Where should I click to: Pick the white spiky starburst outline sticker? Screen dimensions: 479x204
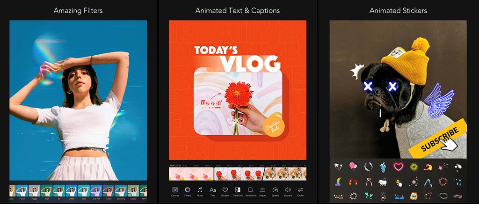tap(354, 197)
